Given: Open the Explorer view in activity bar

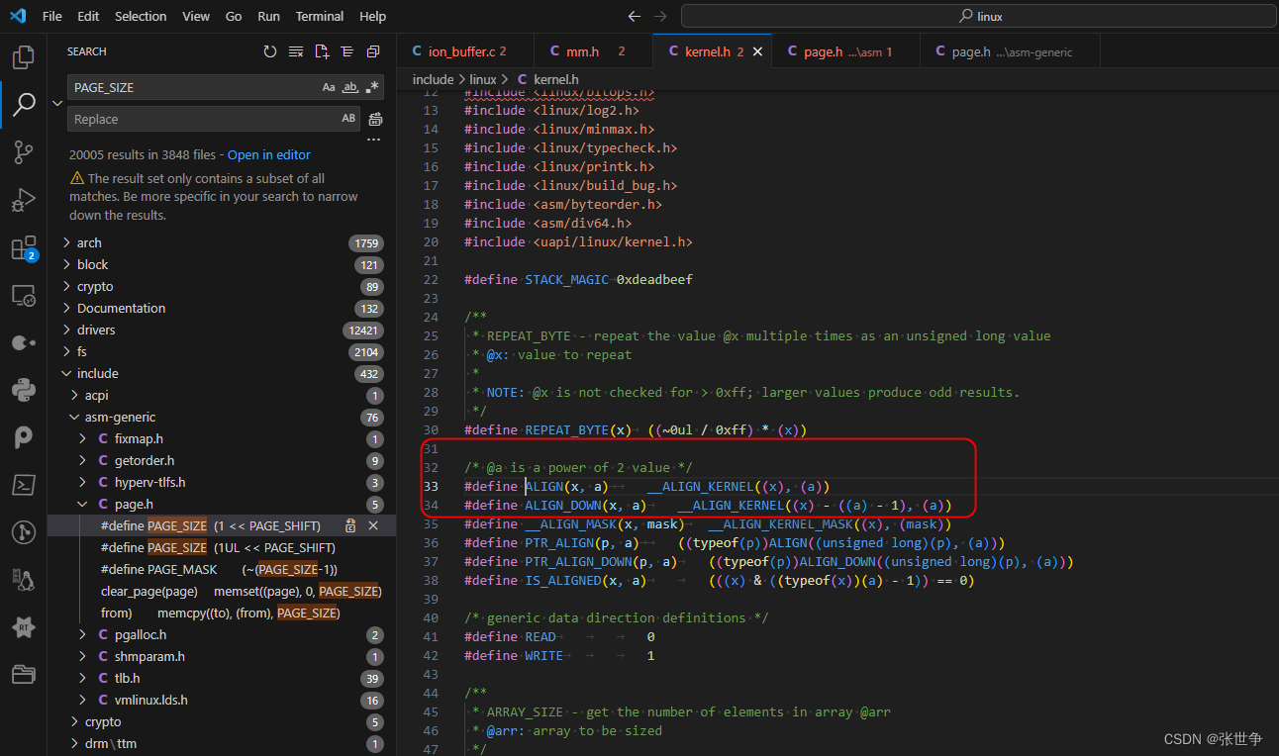Looking at the screenshot, I should click(x=23, y=56).
